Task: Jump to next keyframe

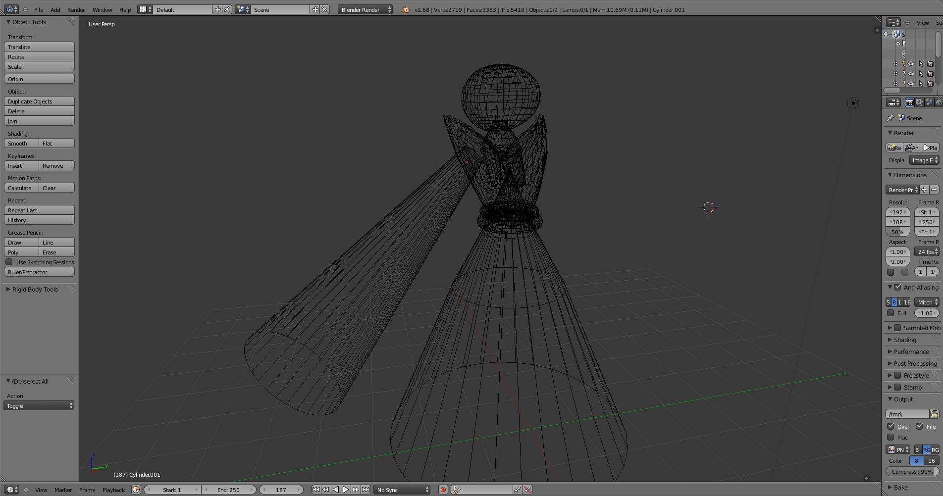Action: pos(356,490)
